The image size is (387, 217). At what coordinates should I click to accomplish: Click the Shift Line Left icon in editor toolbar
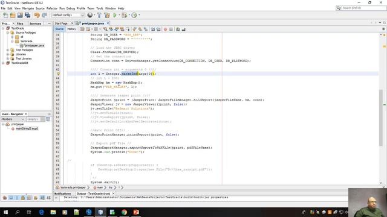tap(153, 30)
